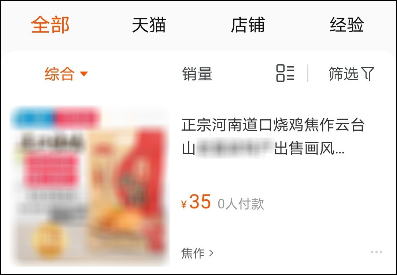397x275 pixels.
Task: Toggle the list/grid view icon
Action: pos(285,73)
